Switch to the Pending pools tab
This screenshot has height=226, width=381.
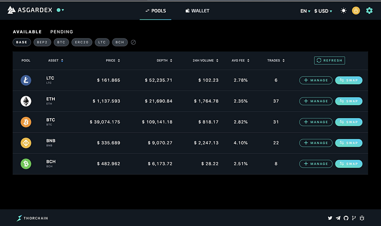pos(62,32)
